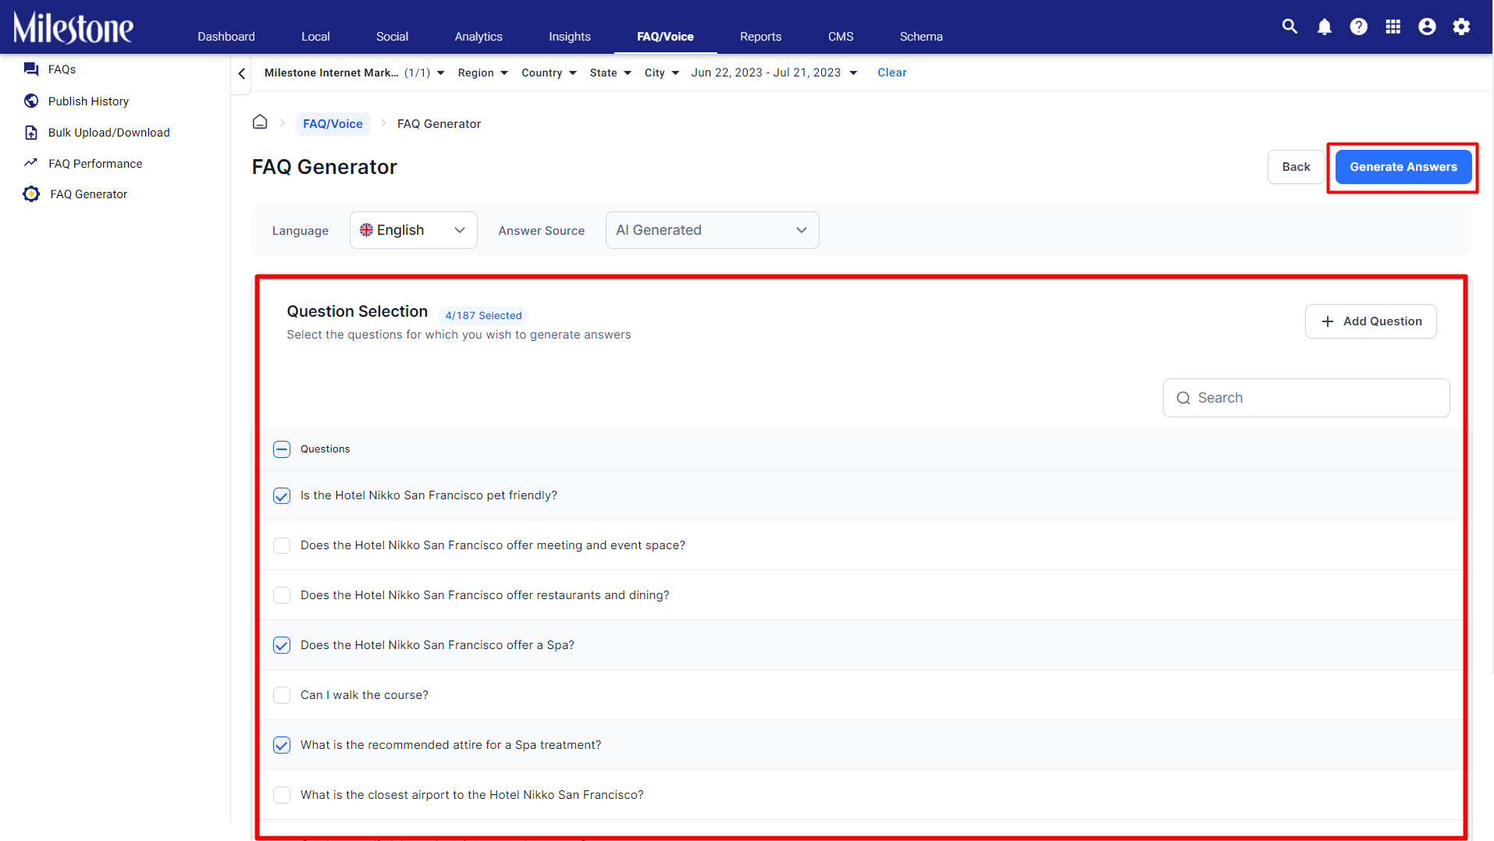This screenshot has width=1494, height=841.
Task: Follow the FAQ/Voice breadcrumb link
Action: 333,123
